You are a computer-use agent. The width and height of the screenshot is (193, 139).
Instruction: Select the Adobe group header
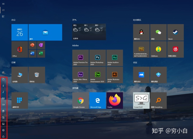[75, 46]
